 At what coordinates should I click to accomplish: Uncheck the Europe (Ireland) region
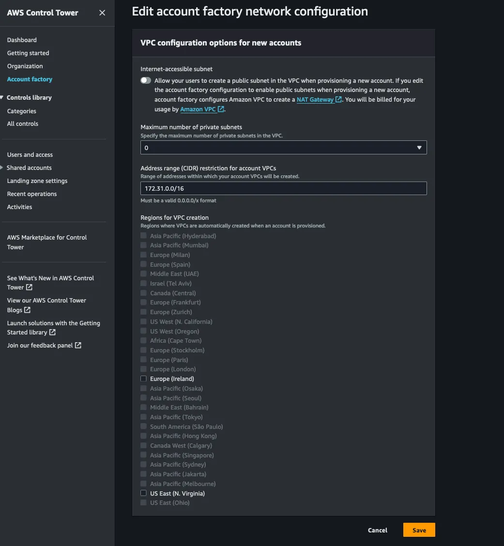tap(143, 379)
